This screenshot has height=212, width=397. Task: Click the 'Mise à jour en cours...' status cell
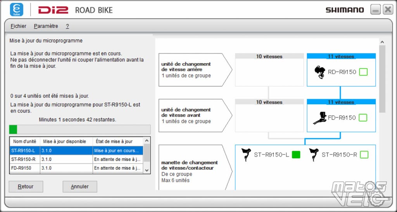point(118,151)
